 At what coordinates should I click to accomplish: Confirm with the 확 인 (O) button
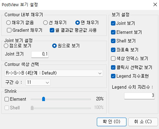pos(112,122)
